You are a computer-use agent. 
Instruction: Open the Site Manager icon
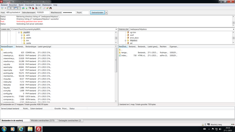coord(2,8)
